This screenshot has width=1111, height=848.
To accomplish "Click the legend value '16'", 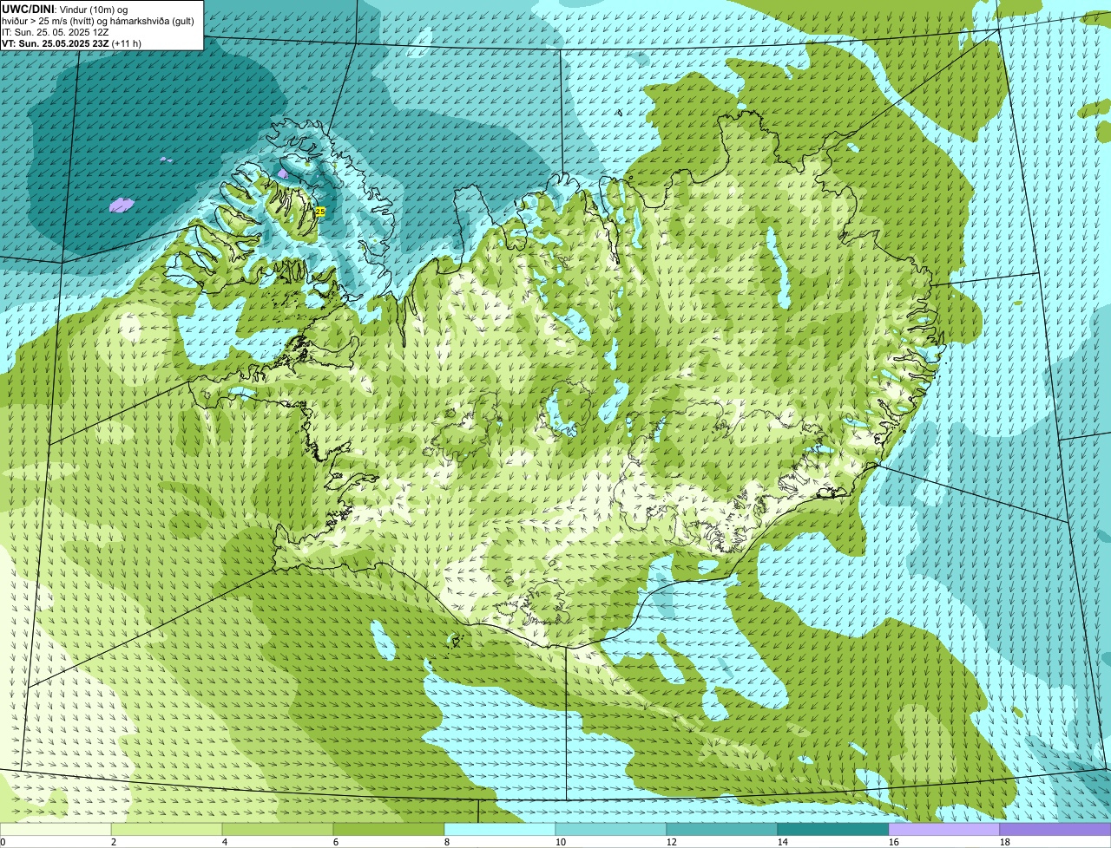I will (x=894, y=842).
